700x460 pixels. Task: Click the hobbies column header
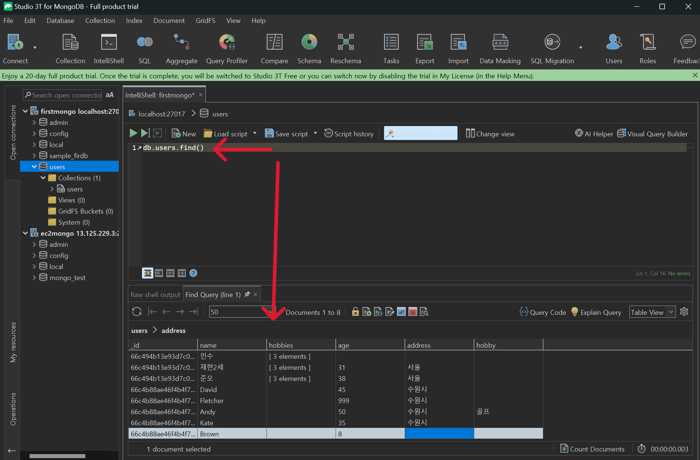301,345
